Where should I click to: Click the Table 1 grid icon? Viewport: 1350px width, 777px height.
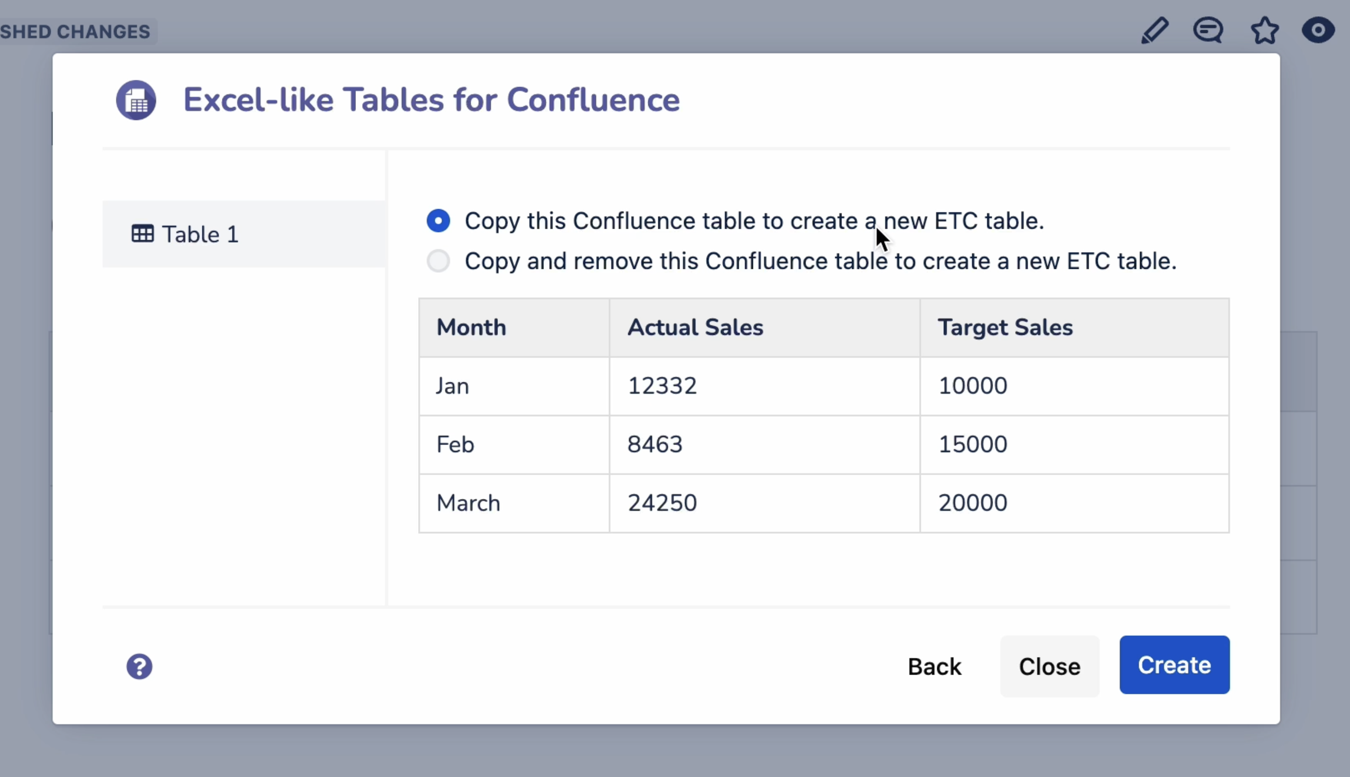point(143,234)
